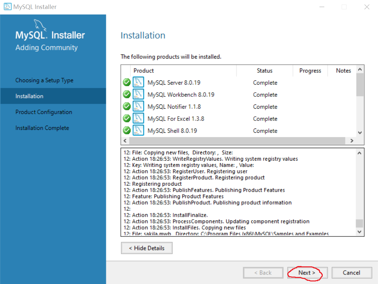
Task: Click green checkmark beside MySQL For Excel
Action: pyautogui.click(x=127, y=118)
